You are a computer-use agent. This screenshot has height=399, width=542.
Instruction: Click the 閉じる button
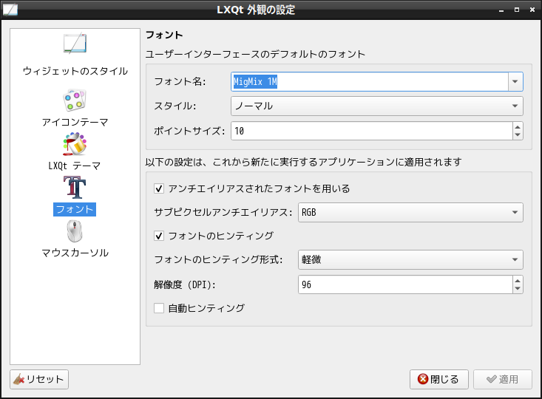coord(439,379)
